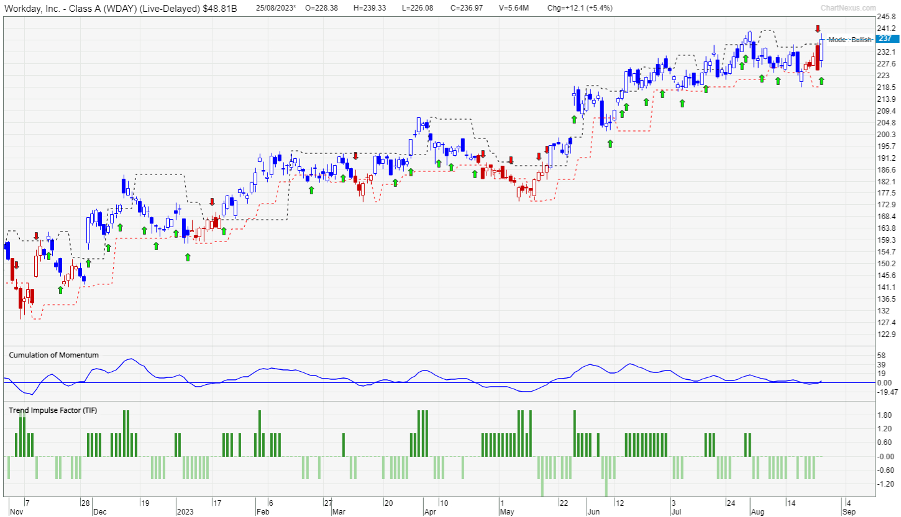Click the 218.5 price axis label

tap(885, 88)
